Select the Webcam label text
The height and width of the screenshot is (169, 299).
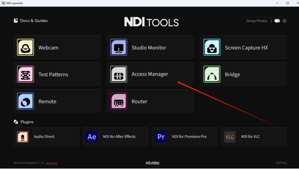coord(48,48)
